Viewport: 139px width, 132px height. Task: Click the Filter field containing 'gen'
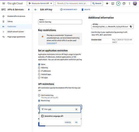60,109
